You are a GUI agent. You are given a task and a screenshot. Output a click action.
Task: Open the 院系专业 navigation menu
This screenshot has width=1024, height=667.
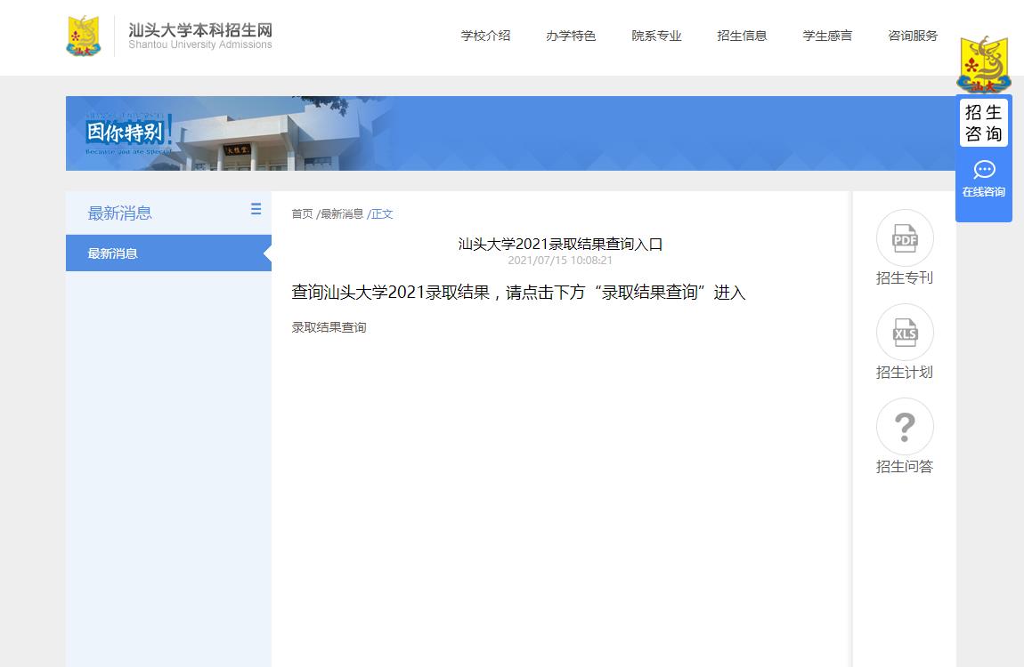coord(656,36)
